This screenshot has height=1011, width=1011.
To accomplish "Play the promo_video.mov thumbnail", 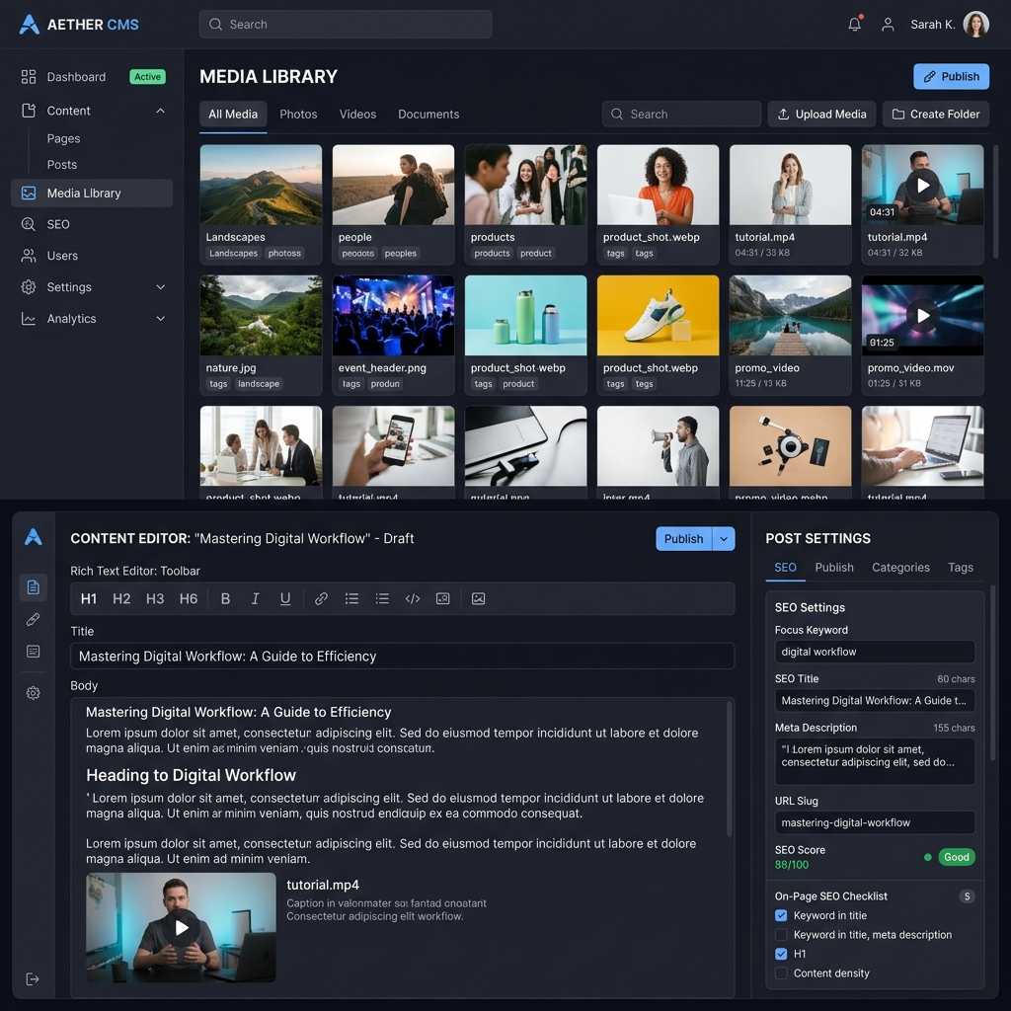I will (923, 315).
